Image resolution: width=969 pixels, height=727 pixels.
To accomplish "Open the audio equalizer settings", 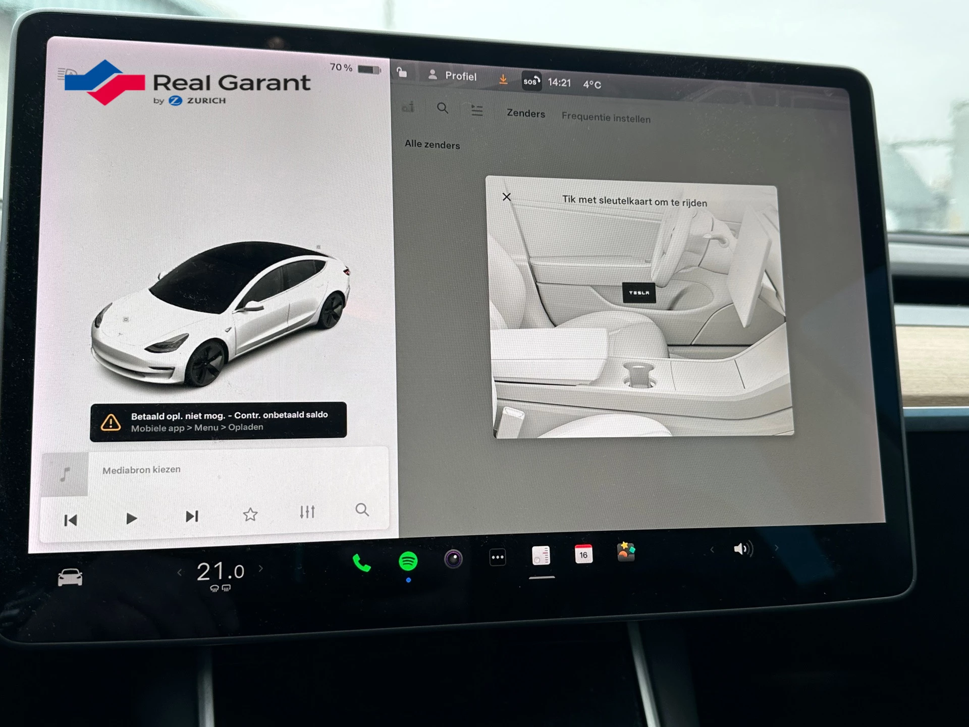I will pyautogui.click(x=307, y=512).
